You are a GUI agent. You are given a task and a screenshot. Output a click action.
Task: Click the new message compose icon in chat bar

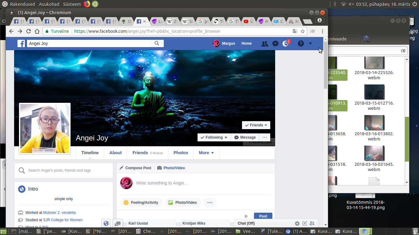coord(305,223)
